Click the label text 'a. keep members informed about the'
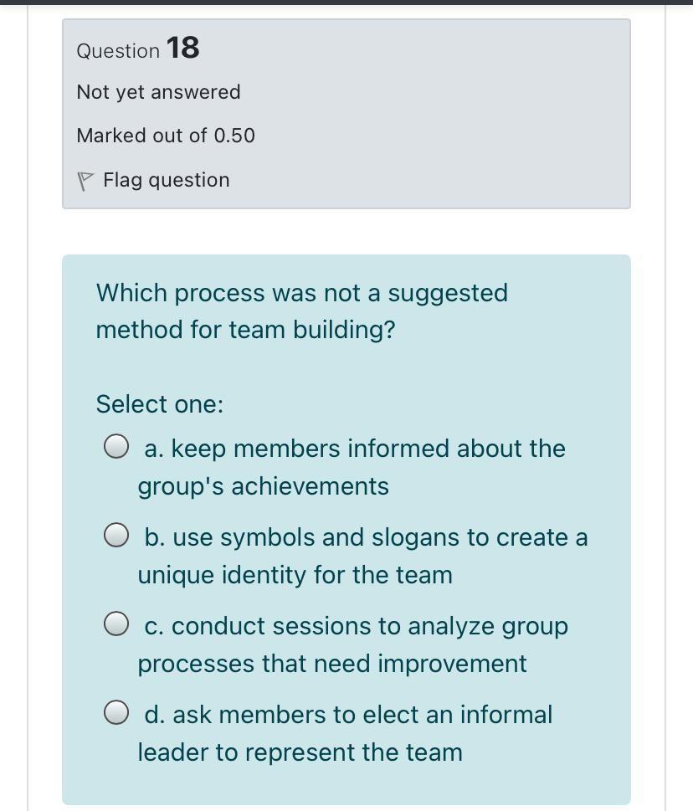Image resolution: width=693 pixels, height=811 pixels. [x=355, y=449]
